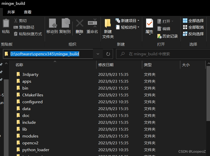Select the configured folder
The image size is (210, 156).
tap(33, 102)
